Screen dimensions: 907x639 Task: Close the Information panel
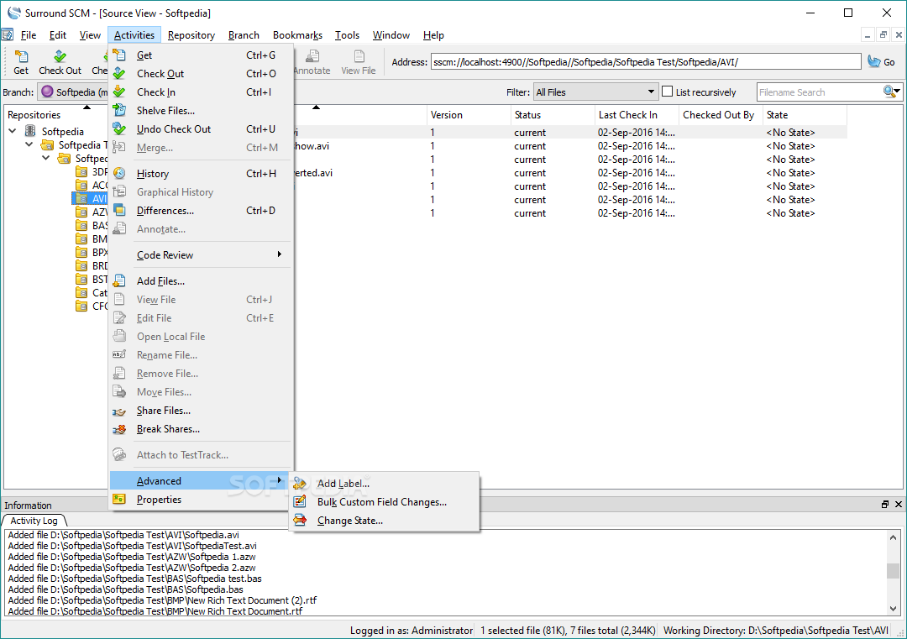899,505
